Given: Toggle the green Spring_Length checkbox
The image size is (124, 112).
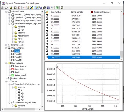Looking at the screenshot, I should tap(13, 75).
